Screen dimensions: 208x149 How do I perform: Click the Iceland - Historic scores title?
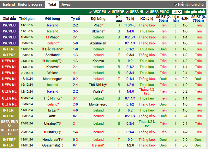click(x=23, y=5)
